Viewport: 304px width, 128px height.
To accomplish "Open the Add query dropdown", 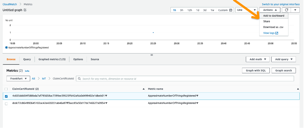I will point(284,59).
